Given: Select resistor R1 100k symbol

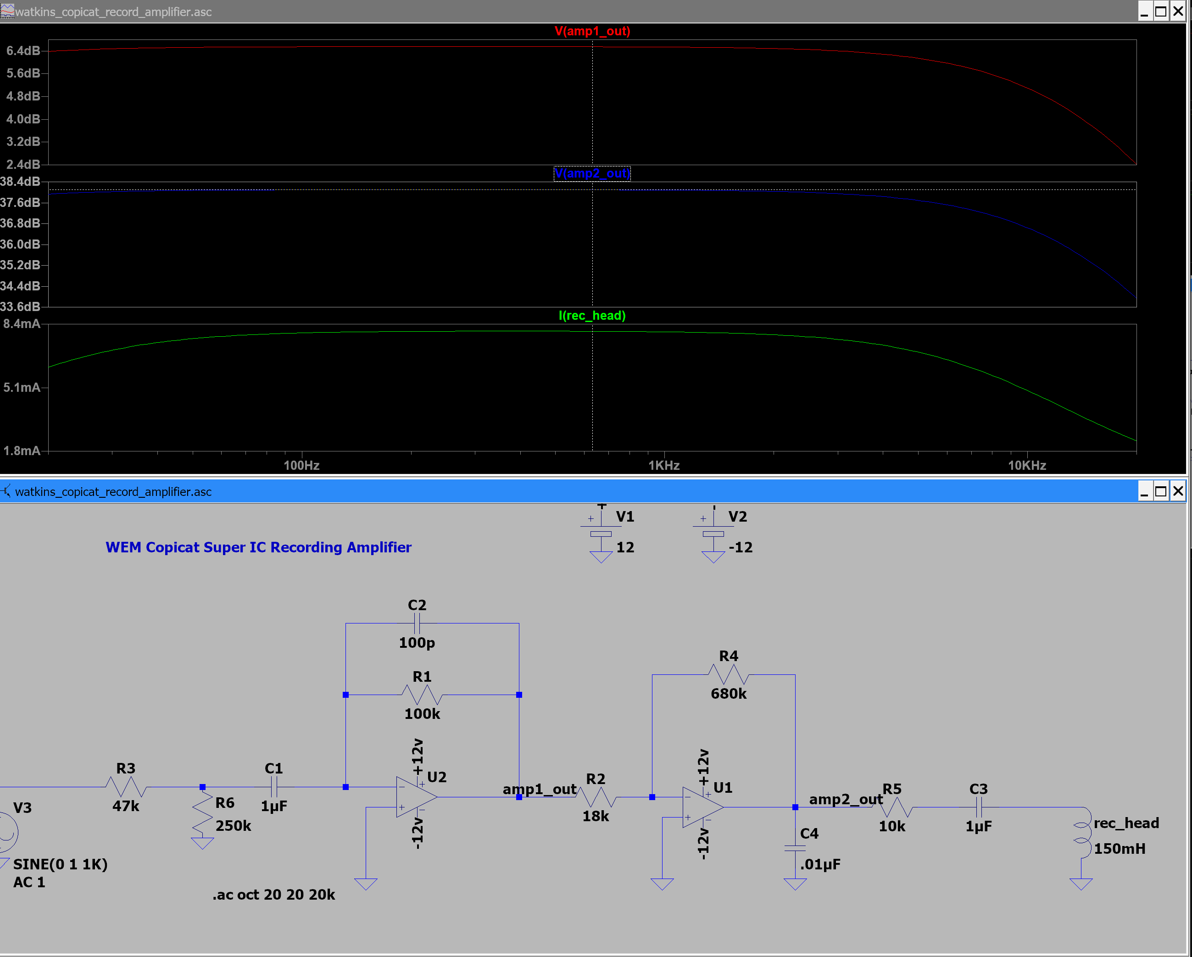Looking at the screenshot, I should [422, 695].
